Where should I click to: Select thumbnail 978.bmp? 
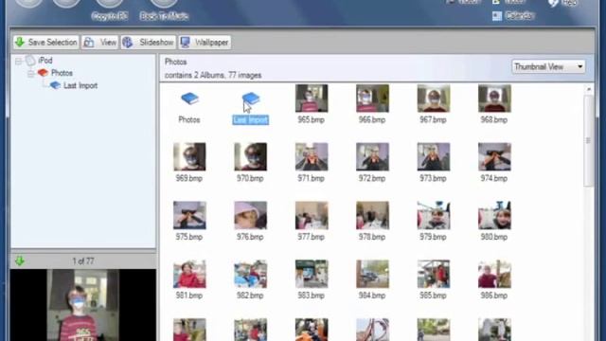click(372, 215)
